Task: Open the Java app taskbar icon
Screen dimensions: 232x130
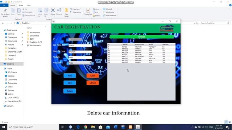Action: click(138, 127)
